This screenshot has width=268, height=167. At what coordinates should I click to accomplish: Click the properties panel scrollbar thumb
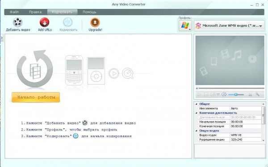point(263,115)
